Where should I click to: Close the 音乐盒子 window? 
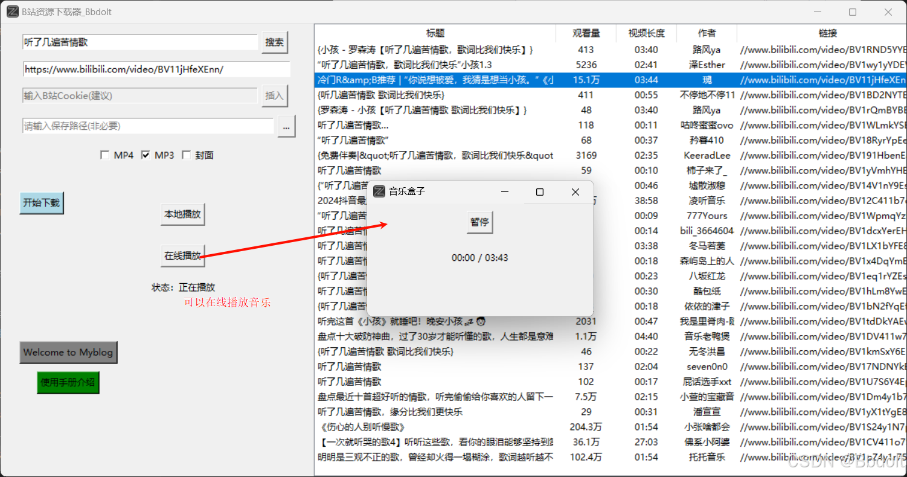point(575,192)
